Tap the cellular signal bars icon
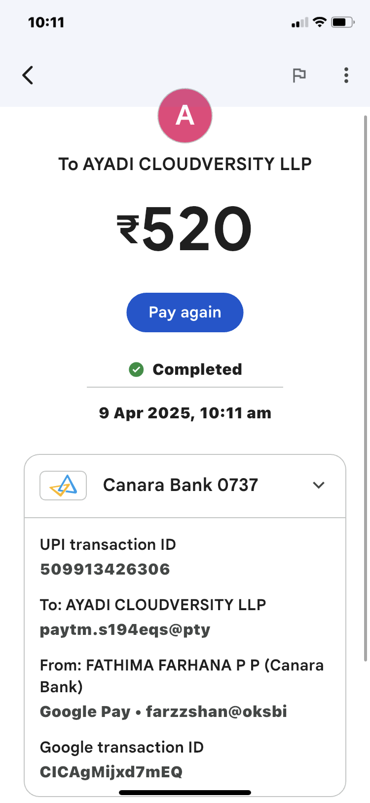Image resolution: width=370 pixels, height=803 pixels. click(299, 23)
